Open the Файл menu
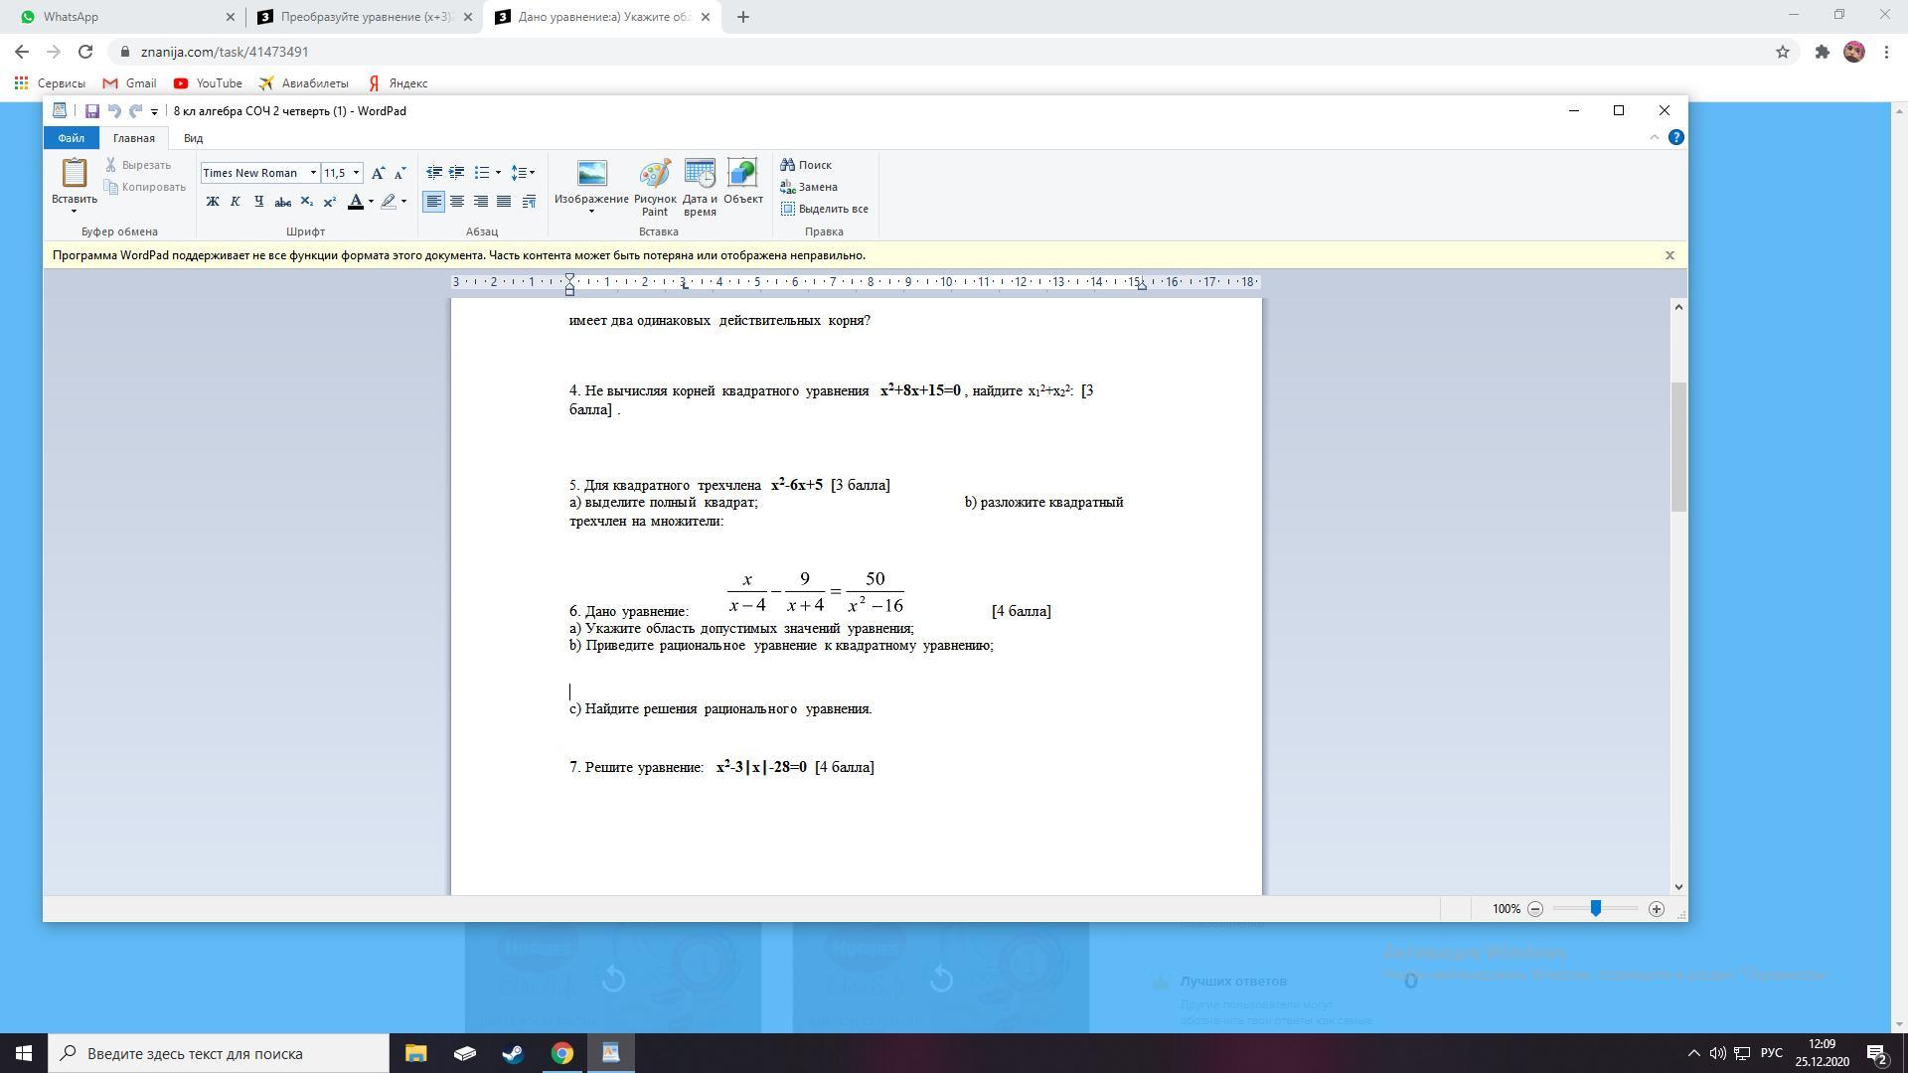The height and width of the screenshot is (1073, 1908). click(71, 138)
